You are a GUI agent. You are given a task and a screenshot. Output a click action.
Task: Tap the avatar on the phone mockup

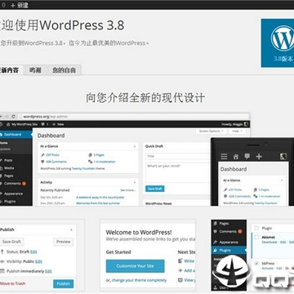coord(283,157)
